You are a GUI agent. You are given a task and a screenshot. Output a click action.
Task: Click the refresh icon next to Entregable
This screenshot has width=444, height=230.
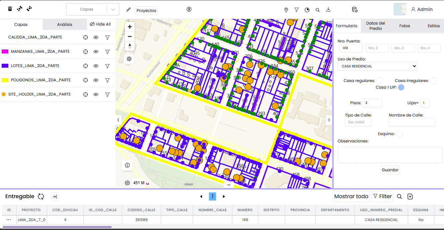click(x=41, y=196)
